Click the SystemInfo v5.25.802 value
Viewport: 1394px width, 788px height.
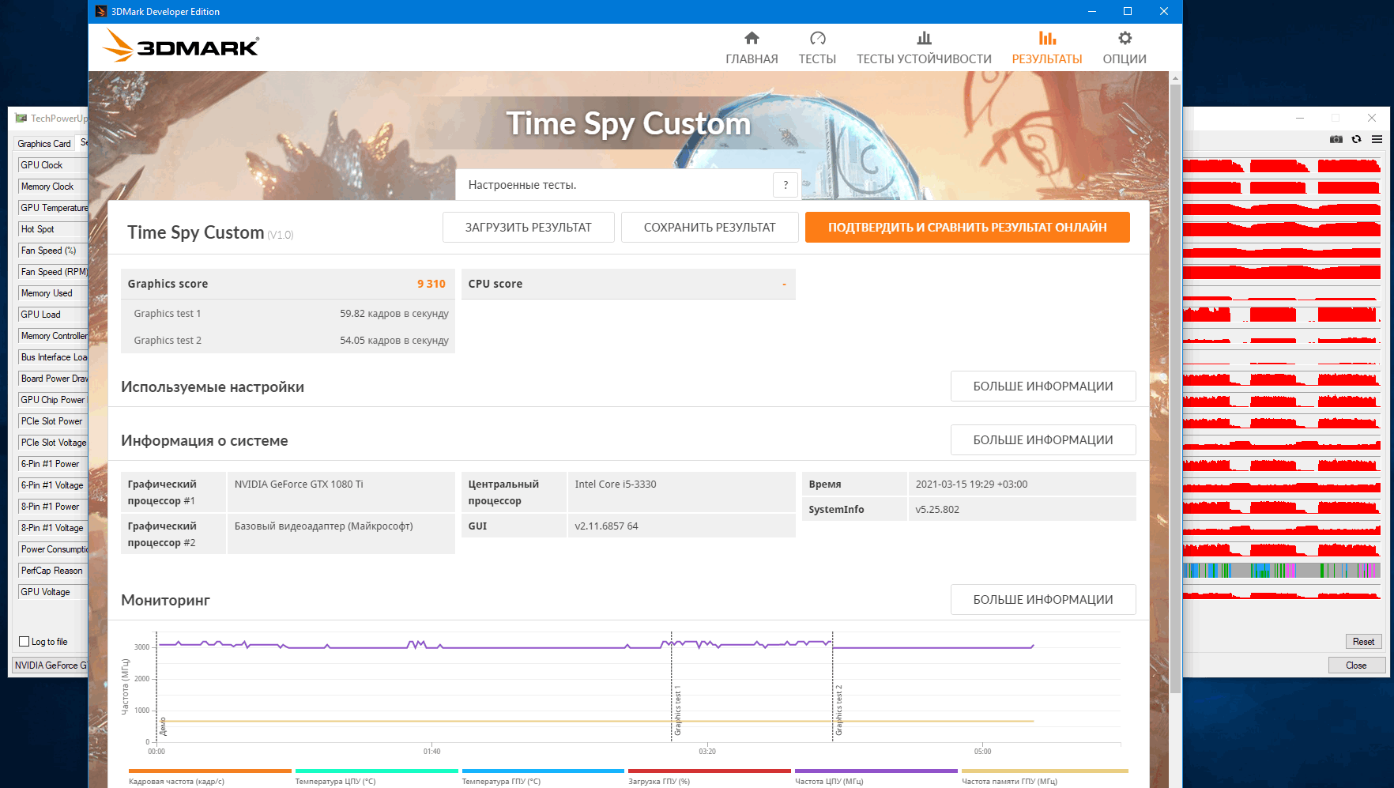click(937, 510)
